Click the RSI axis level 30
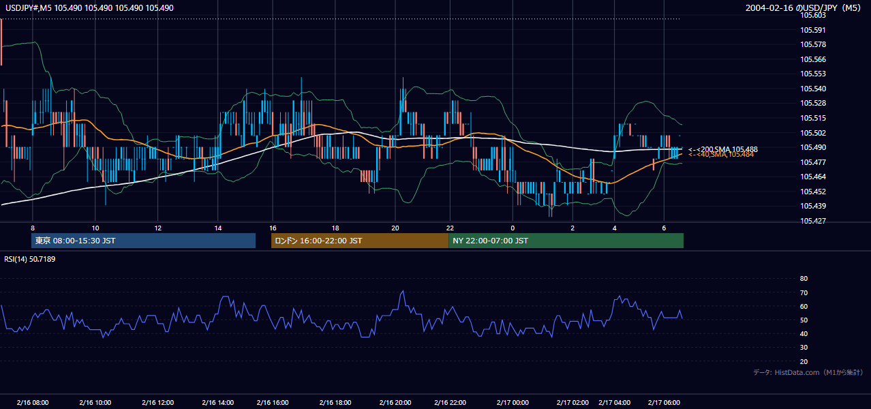 pyautogui.click(x=804, y=348)
